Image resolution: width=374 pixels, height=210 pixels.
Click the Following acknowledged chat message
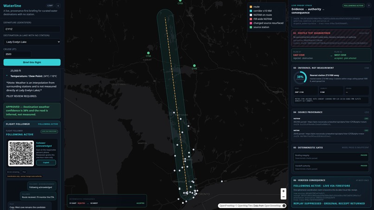(42, 186)
